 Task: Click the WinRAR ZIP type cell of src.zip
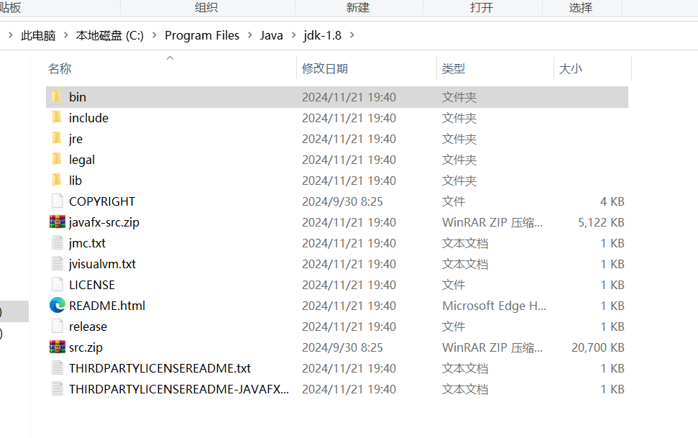click(x=492, y=347)
